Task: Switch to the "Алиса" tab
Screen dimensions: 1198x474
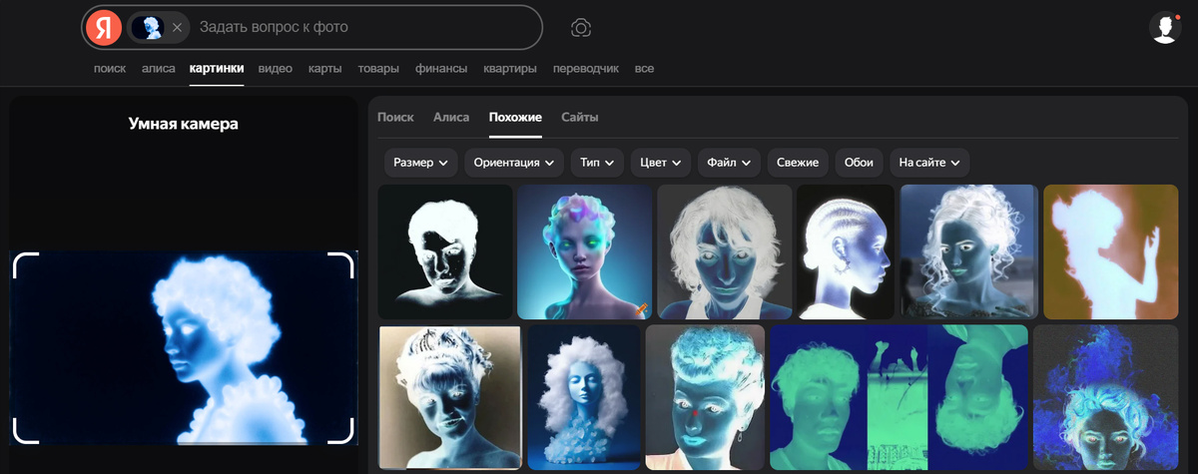Action: [451, 117]
